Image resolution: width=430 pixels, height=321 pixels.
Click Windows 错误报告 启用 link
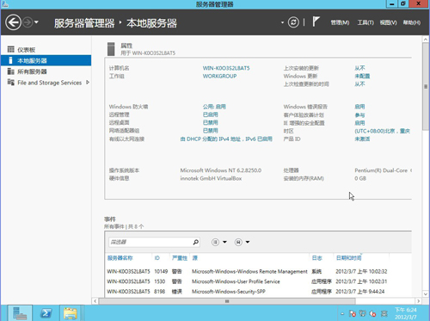[x=359, y=107]
